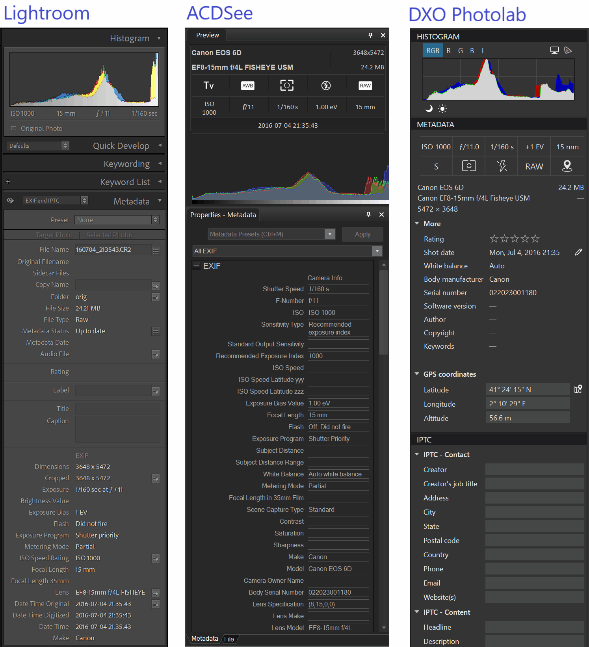589x647 pixels.
Task: Select the Selected Photos tab in Lightroom
Action: tap(110, 235)
